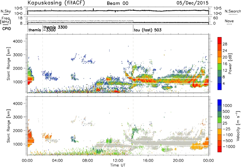This screenshot has height=167, width=241.
Task: Click the 60 Nave tick label
Action: click(216, 18)
